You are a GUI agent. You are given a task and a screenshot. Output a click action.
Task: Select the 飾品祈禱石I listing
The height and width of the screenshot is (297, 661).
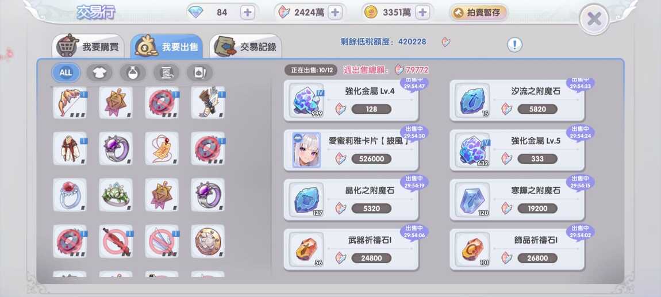point(517,250)
